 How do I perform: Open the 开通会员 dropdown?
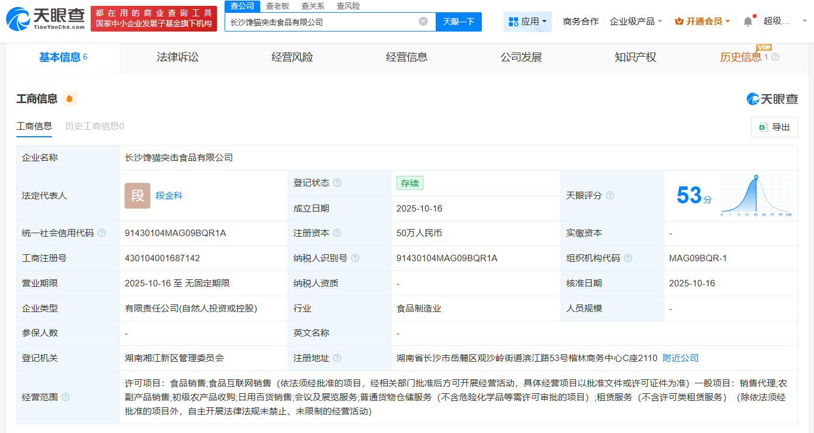tap(702, 22)
